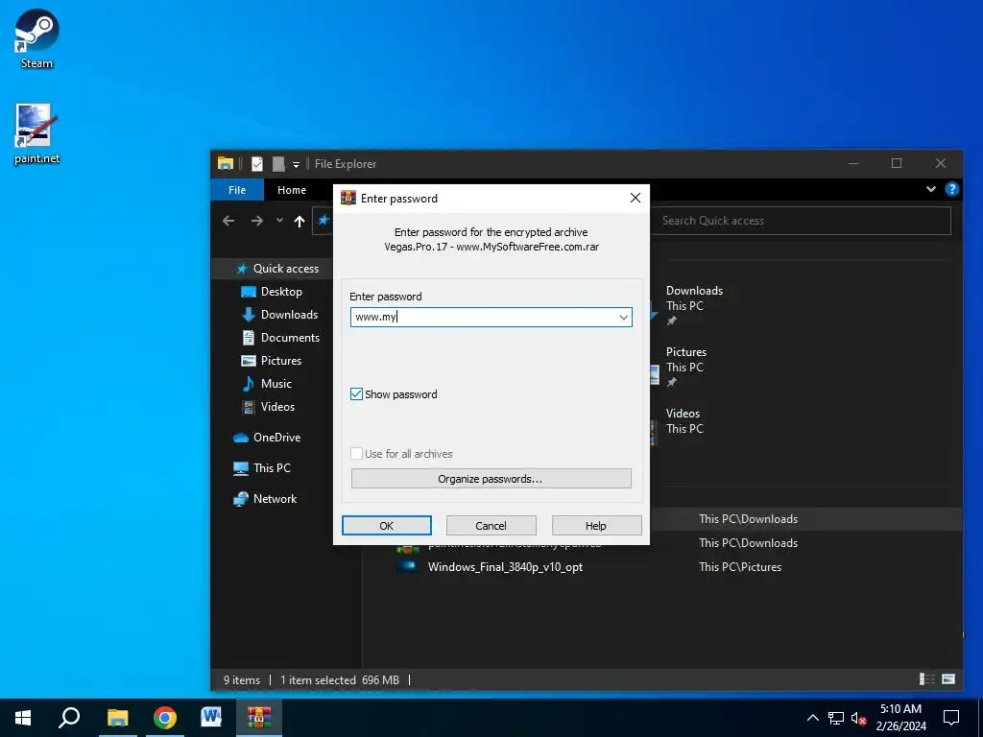Open the Customize Quick Access Toolbar dropdown
The width and height of the screenshot is (983, 737).
pos(296,165)
